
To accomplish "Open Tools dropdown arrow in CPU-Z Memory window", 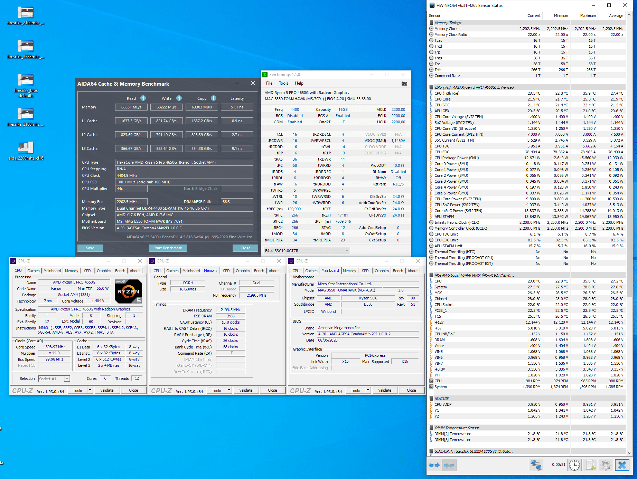I will tap(229, 390).
